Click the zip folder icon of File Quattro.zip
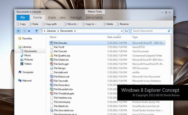Image resolution: width=188 pixels, height=115 pixels. click(x=52, y=55)
